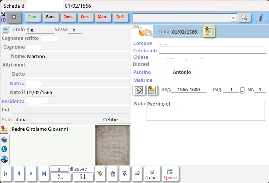This screenshot has height=183, width=269.
Task: Click the Nota text box
Action: (206, 110)
